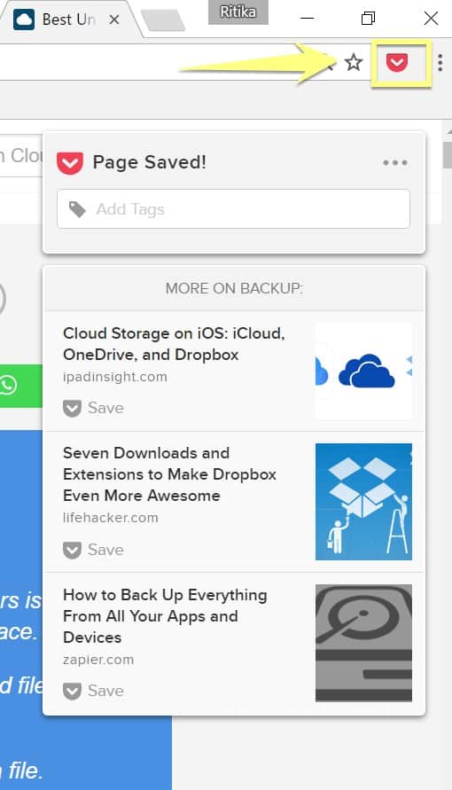Image resolution: width=452 pixels, height=790 pixels.
Task: Close the Best Un browser tab
Action: coord(114,20)
